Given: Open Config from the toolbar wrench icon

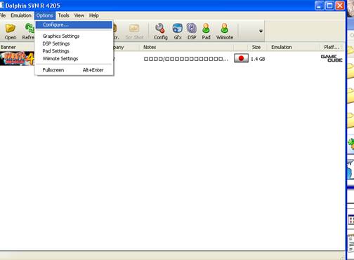Looking at the screenshot, I should [x=160, y=32].
